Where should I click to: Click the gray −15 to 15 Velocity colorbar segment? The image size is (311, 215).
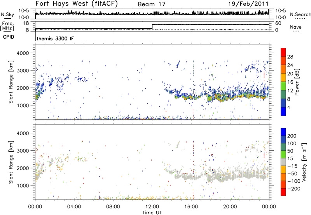[283, 162]
